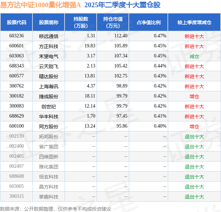Select stock code 688343
221x212 pixels.
17,66
